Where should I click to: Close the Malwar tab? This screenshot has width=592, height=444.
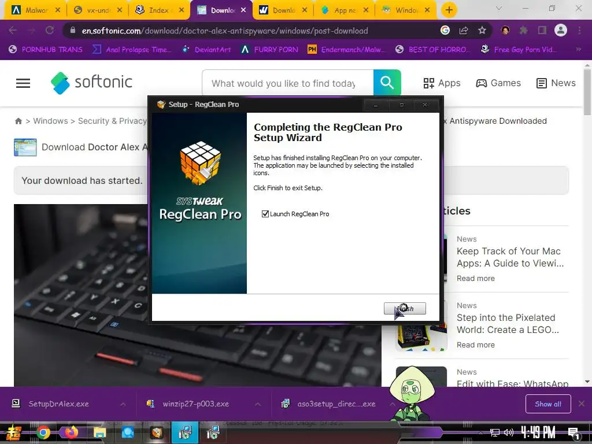(x=57, y=10)
